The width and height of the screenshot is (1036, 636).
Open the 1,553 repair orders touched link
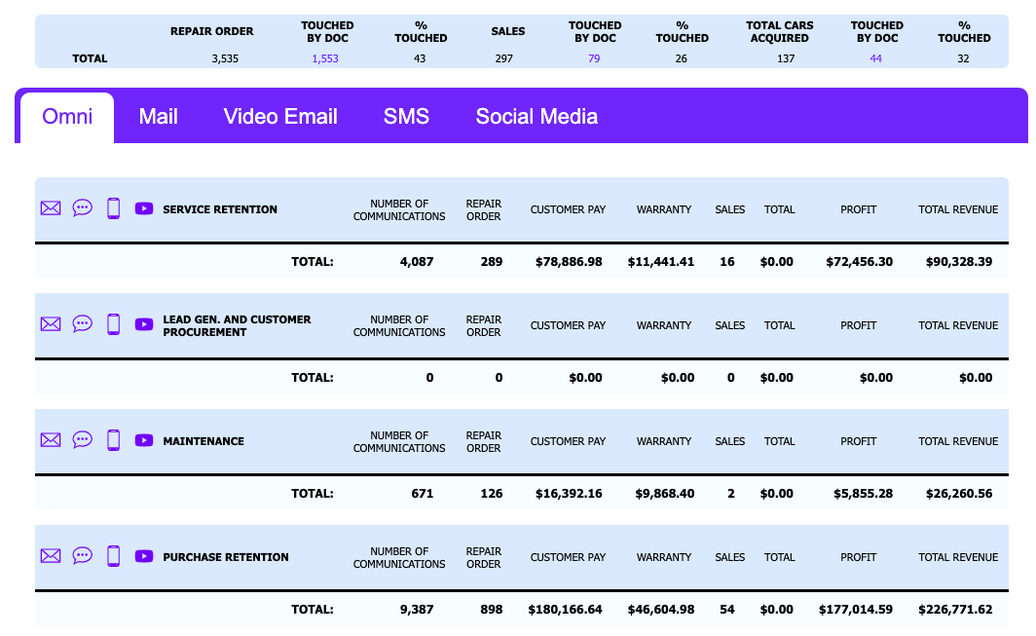[x=325, y=58]
